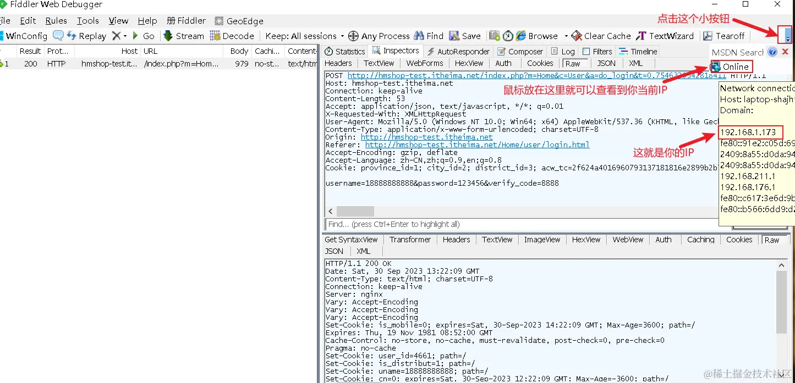The width and height of the screenshot is (795, 383).
Task: Open the POST request URL link
Action: pos(536,75)
